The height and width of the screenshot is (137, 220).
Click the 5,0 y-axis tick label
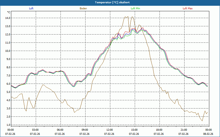[8, 92]
